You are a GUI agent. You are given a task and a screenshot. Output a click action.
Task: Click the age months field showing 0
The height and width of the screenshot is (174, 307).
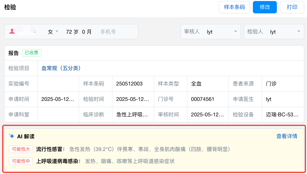coord(84,32)
